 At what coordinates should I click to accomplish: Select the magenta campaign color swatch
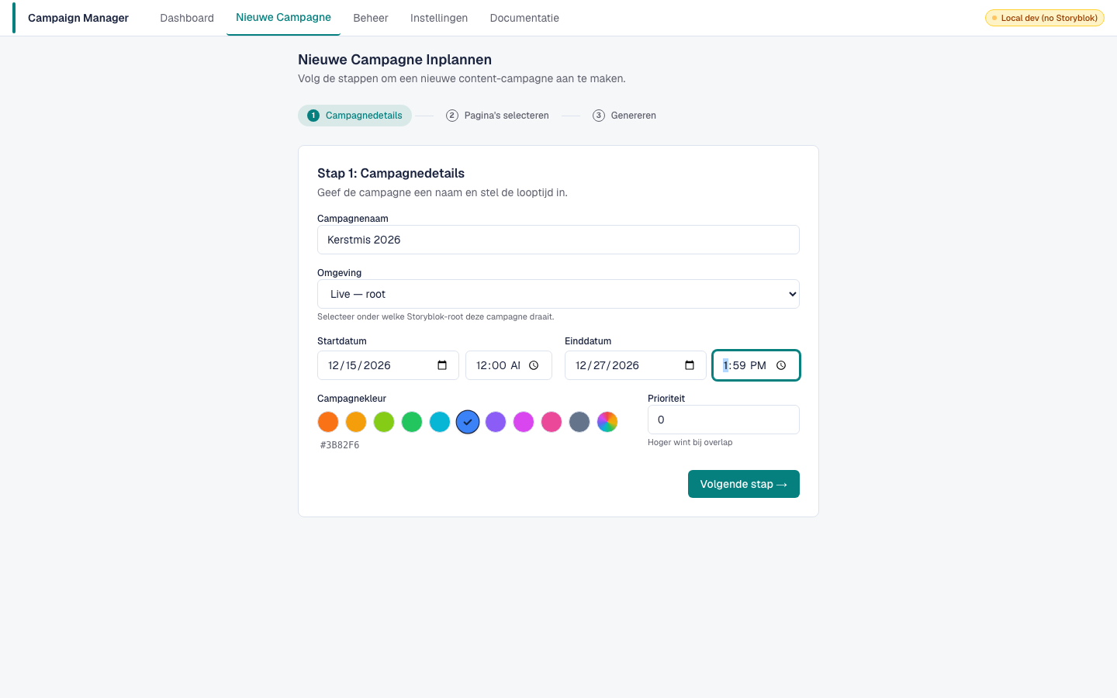pyautogui.click(x=524, y=422)
